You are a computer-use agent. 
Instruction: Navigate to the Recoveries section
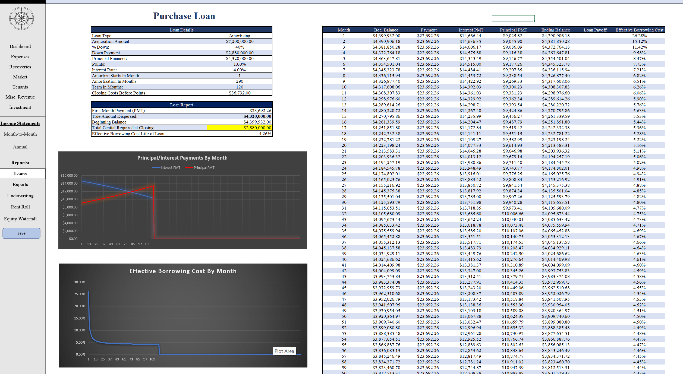tap(20, 67)
